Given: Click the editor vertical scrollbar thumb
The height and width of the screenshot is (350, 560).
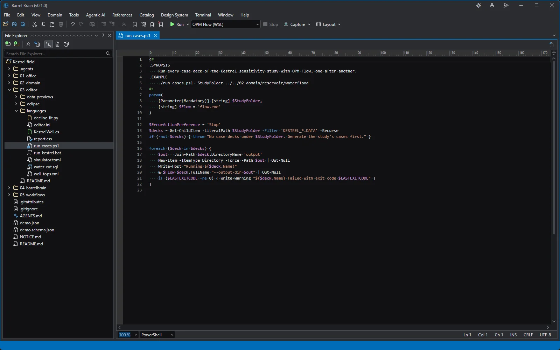Looking at the screenshot, I should (x=554, y=148).
